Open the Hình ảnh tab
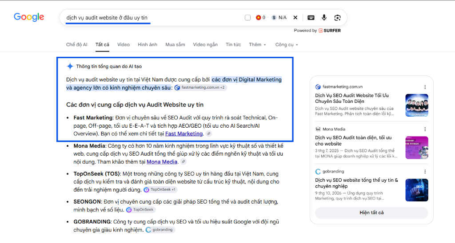455x243 pixels. (148, 45)
